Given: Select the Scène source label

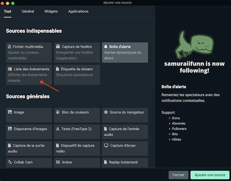Looking at the screenshot, I should point(67,162).
